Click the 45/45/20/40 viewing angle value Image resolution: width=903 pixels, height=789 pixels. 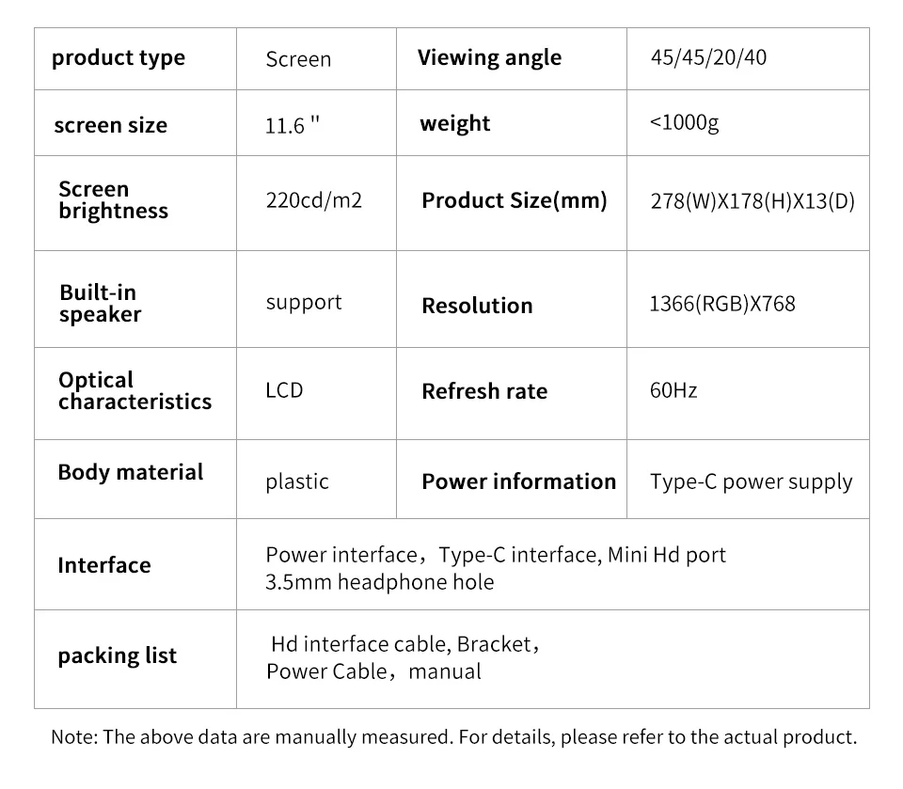point(708,57)
